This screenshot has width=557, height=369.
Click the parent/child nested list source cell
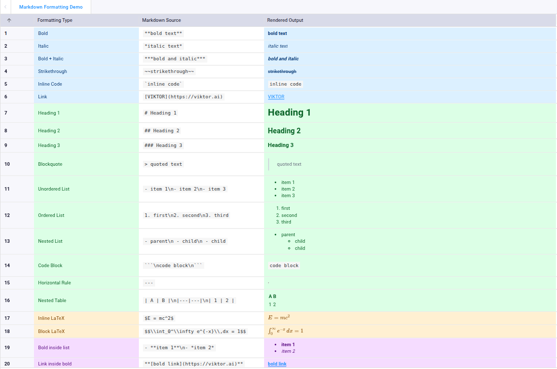pos(201,241)
